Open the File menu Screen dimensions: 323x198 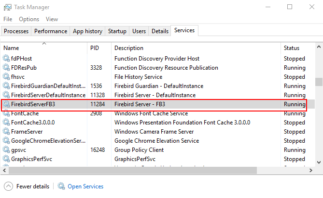[x=8, y=19]
